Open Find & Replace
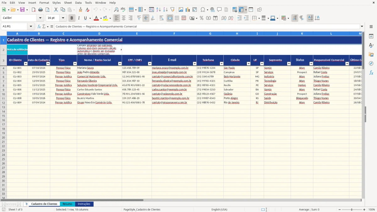377x212 pixels. [x=116, y=10]
